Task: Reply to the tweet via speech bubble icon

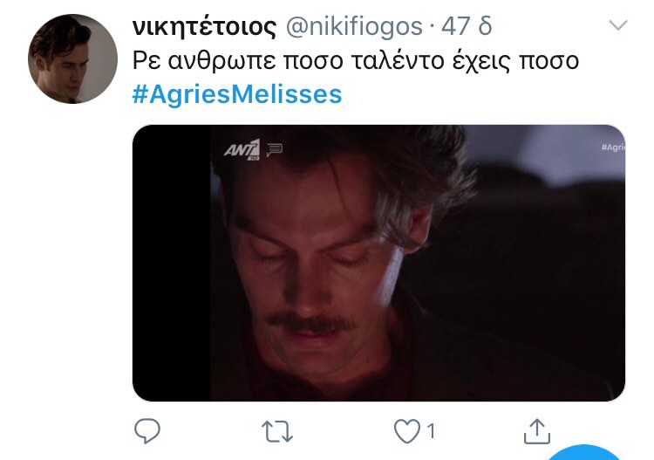Action: [147, 431]
